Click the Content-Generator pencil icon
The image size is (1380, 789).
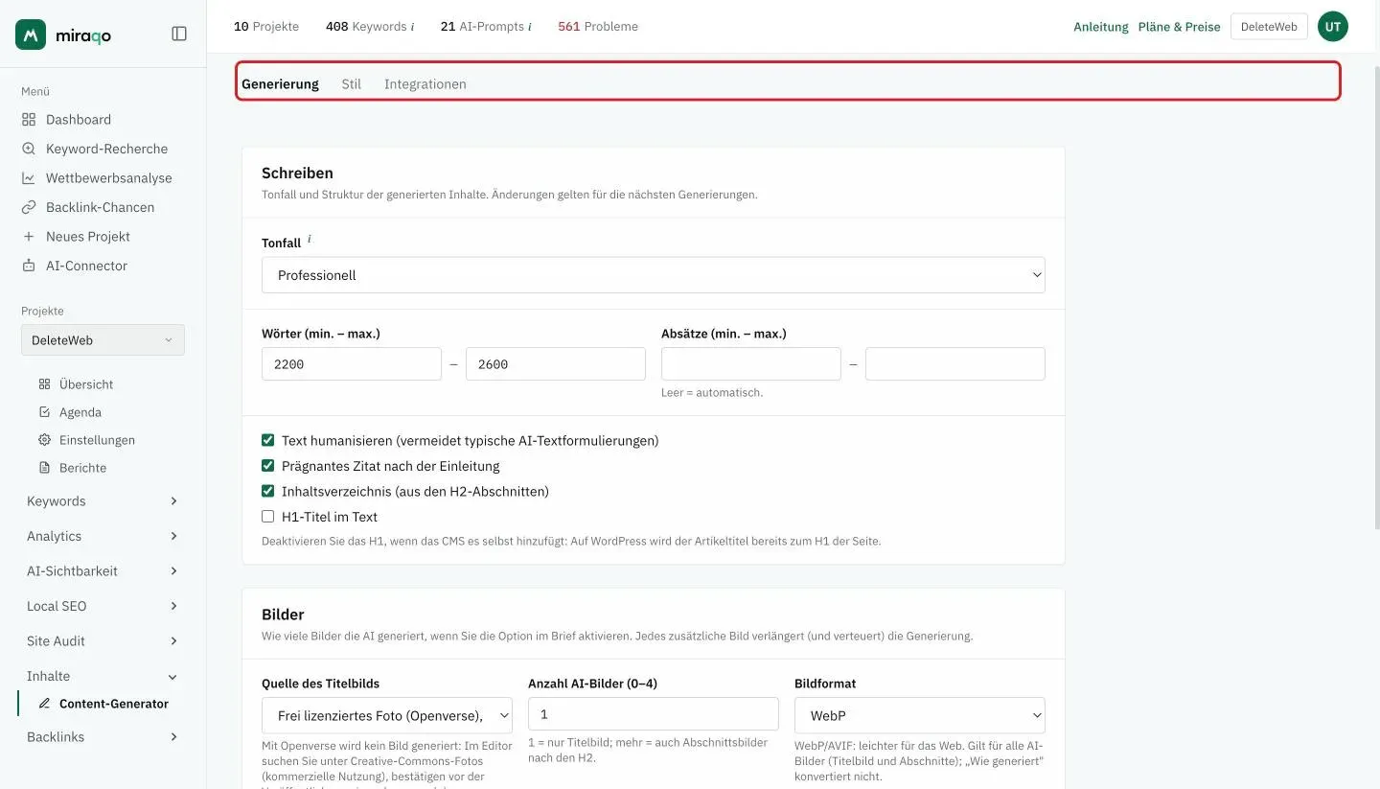tap(44, 704)
